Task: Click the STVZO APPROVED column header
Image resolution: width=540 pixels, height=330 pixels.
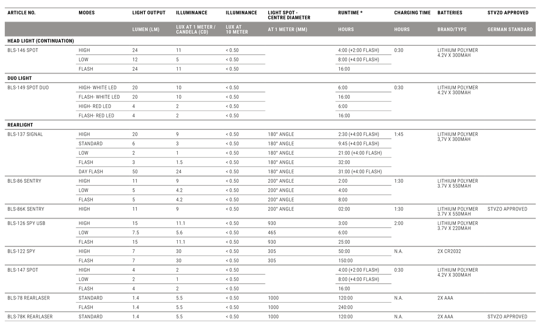Action: [x=508, y=13]
